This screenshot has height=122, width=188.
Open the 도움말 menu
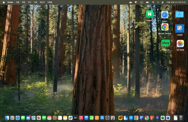pyautogui.click(x=50, y=2)
